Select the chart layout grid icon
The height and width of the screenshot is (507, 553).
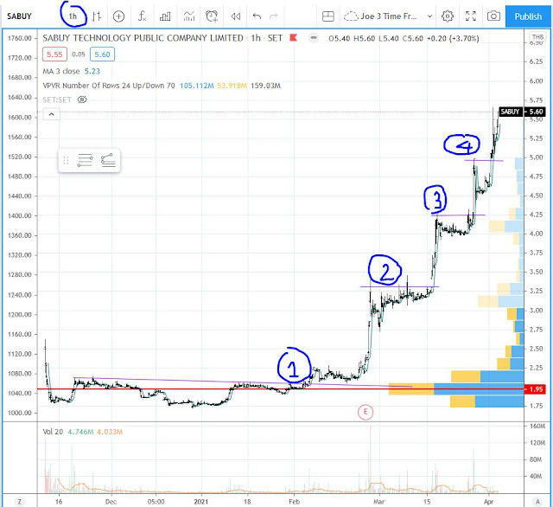(x=328, y=16)
